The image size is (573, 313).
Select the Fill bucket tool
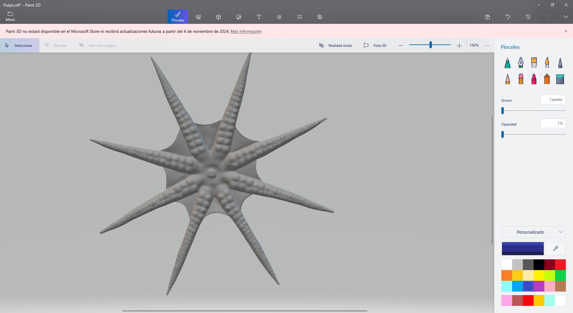pyautogui.click(x=560, y=79)
